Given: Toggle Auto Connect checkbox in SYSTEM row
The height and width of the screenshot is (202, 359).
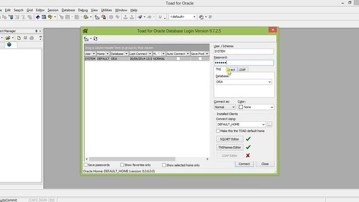Looking at the screenshot, I should (178, 59).
